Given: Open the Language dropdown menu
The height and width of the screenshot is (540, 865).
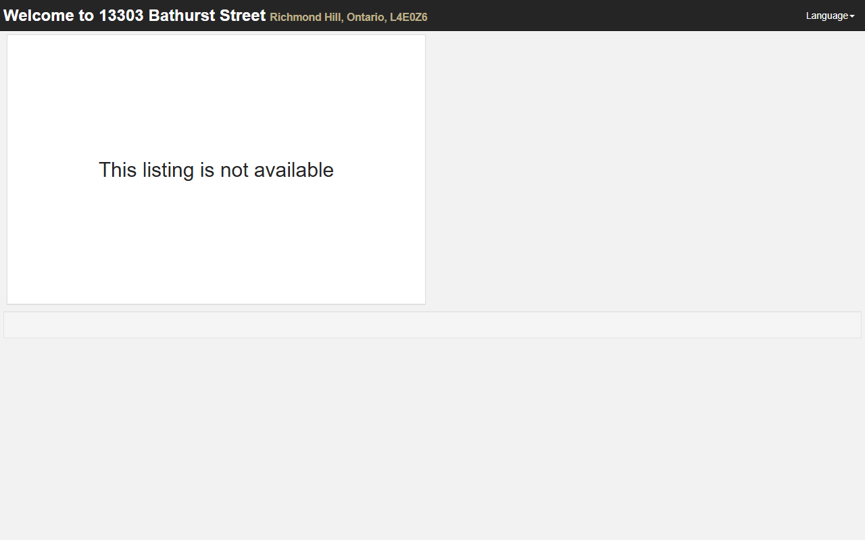Looking at the screenshot, I should [x=830, y=16].
